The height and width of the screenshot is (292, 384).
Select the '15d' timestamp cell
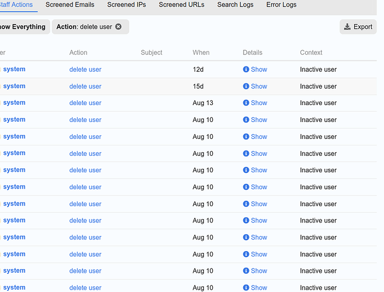[x=198, y=86]
